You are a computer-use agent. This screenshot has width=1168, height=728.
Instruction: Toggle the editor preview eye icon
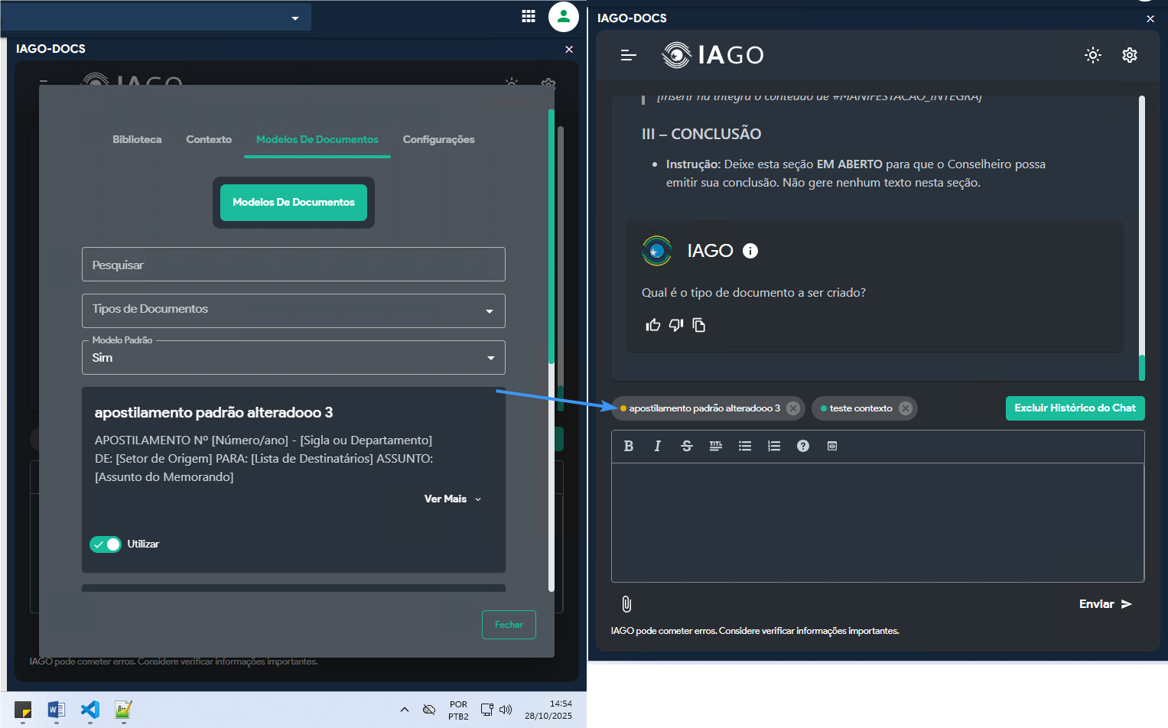point(831,446)
